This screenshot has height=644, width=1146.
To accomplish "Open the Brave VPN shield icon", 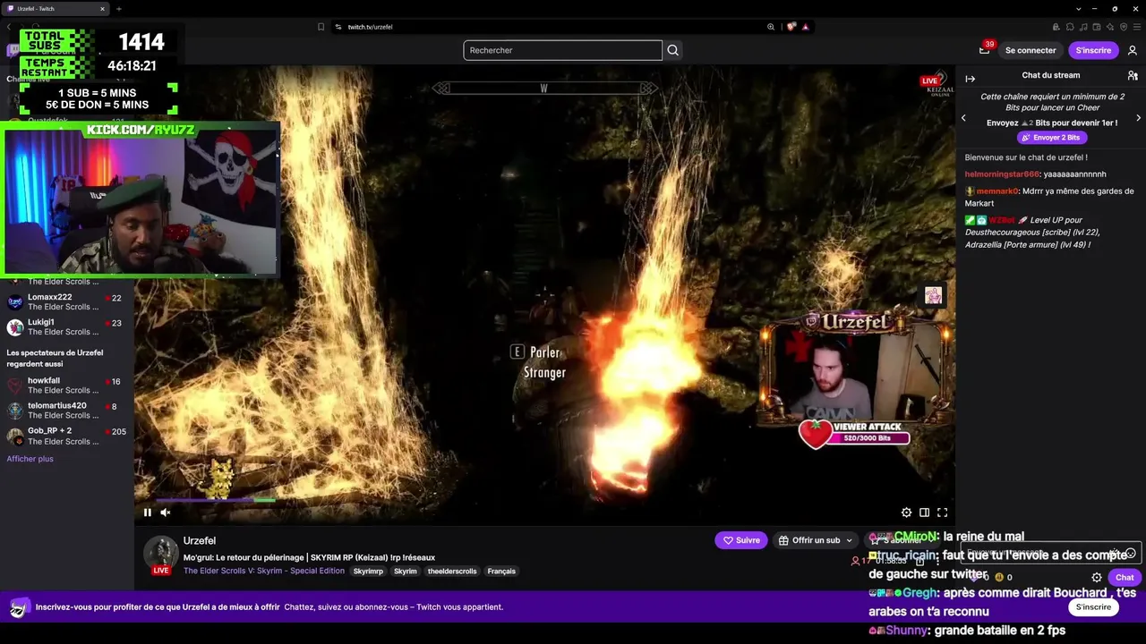I will pos(1125,27).
